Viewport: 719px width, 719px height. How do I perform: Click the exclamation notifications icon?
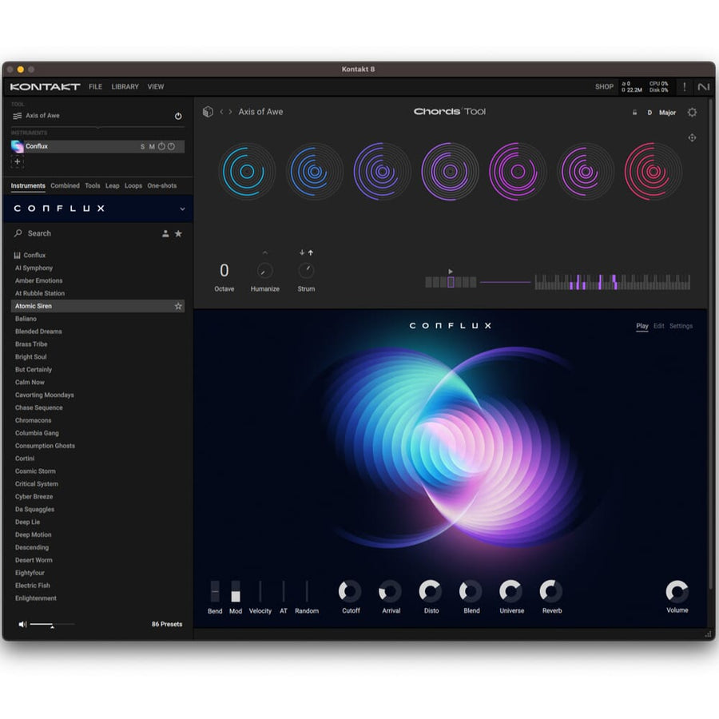pos(684,86)
